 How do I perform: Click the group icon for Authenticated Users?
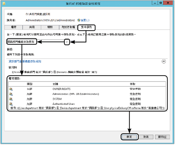pos(11,104)
